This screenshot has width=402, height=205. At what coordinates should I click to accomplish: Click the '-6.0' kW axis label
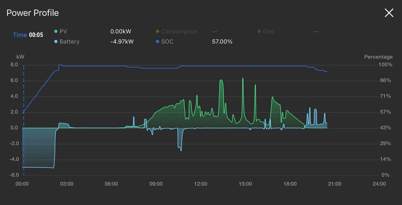pyautogui.click(x=13, y=175)
